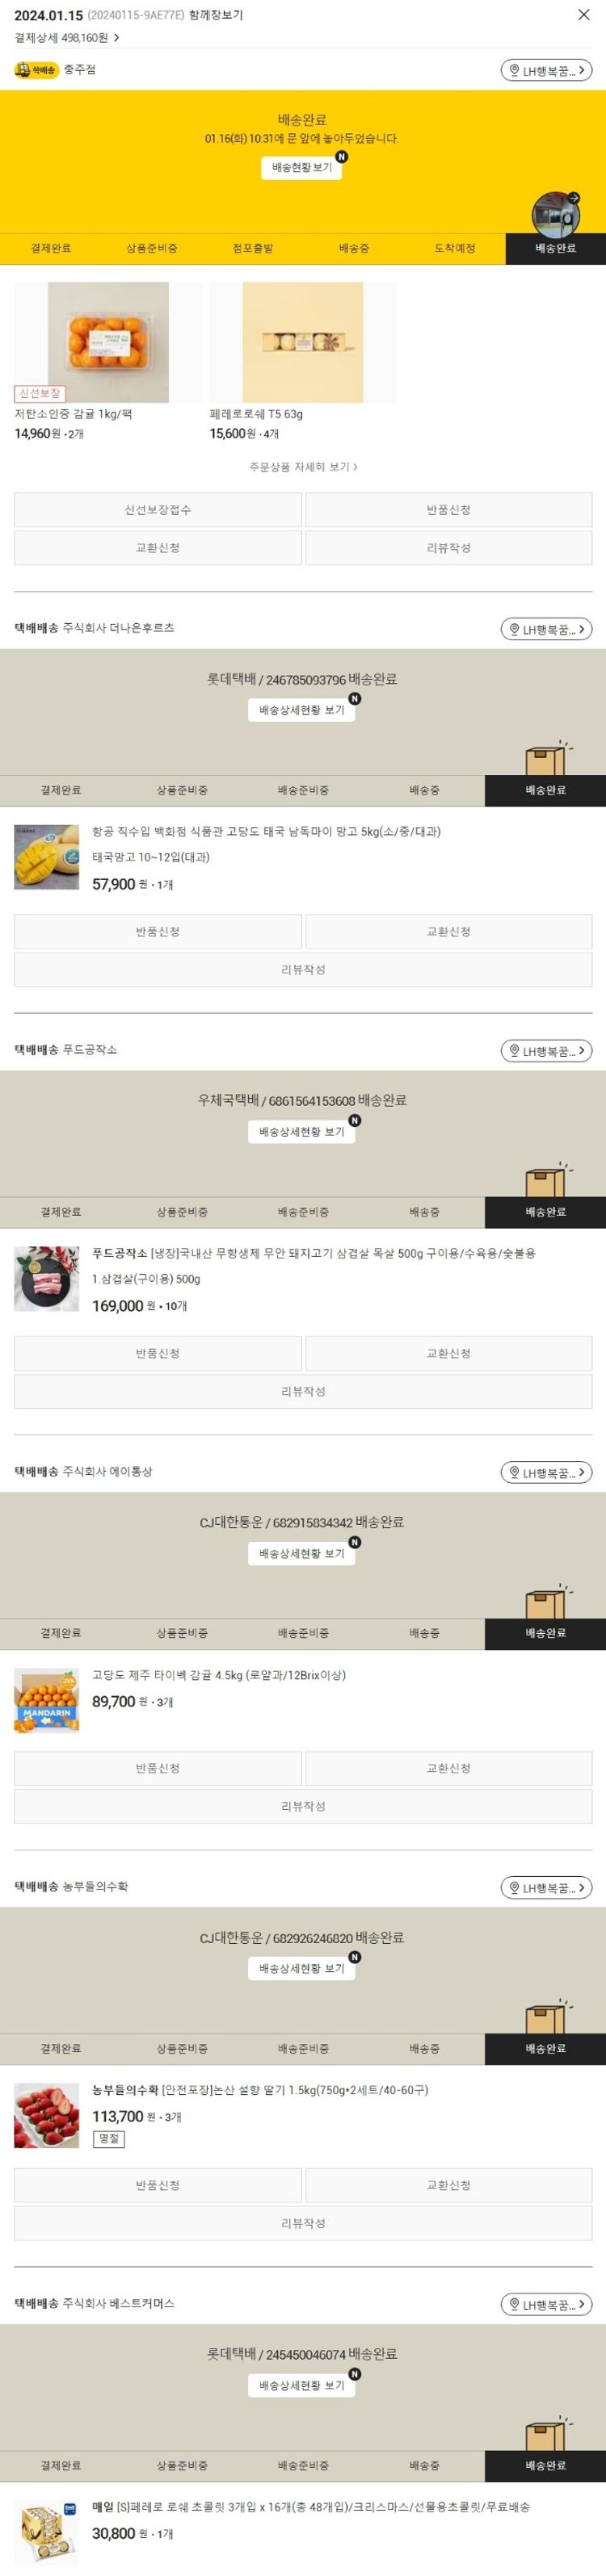Click the MANDARIN 타이벡 감귤 box thumbnail
Screen dimensions: 606x2576
click(x=46, y=1700)
